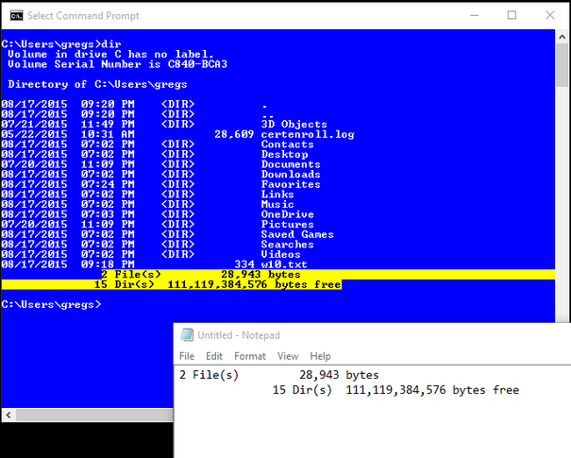Open the Help menu in Notepad
The width and height of the screenshot is (571, 458).
(320, 356)
